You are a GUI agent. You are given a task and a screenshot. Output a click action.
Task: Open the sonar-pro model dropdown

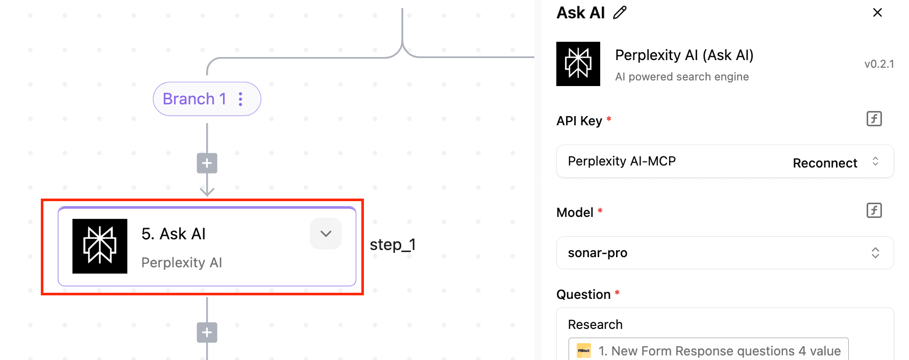pos(725,253)
